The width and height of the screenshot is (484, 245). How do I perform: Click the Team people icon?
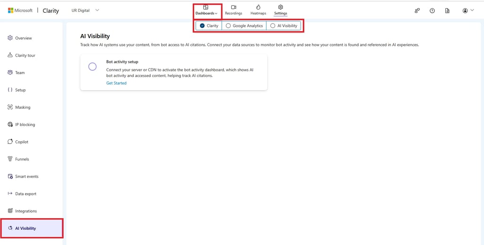coord(10,72)
